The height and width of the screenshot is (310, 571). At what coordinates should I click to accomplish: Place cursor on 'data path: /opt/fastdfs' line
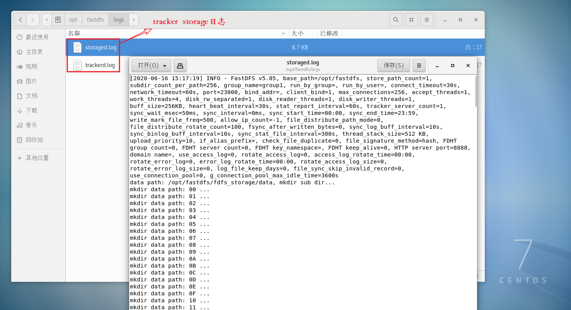point(232,182)
